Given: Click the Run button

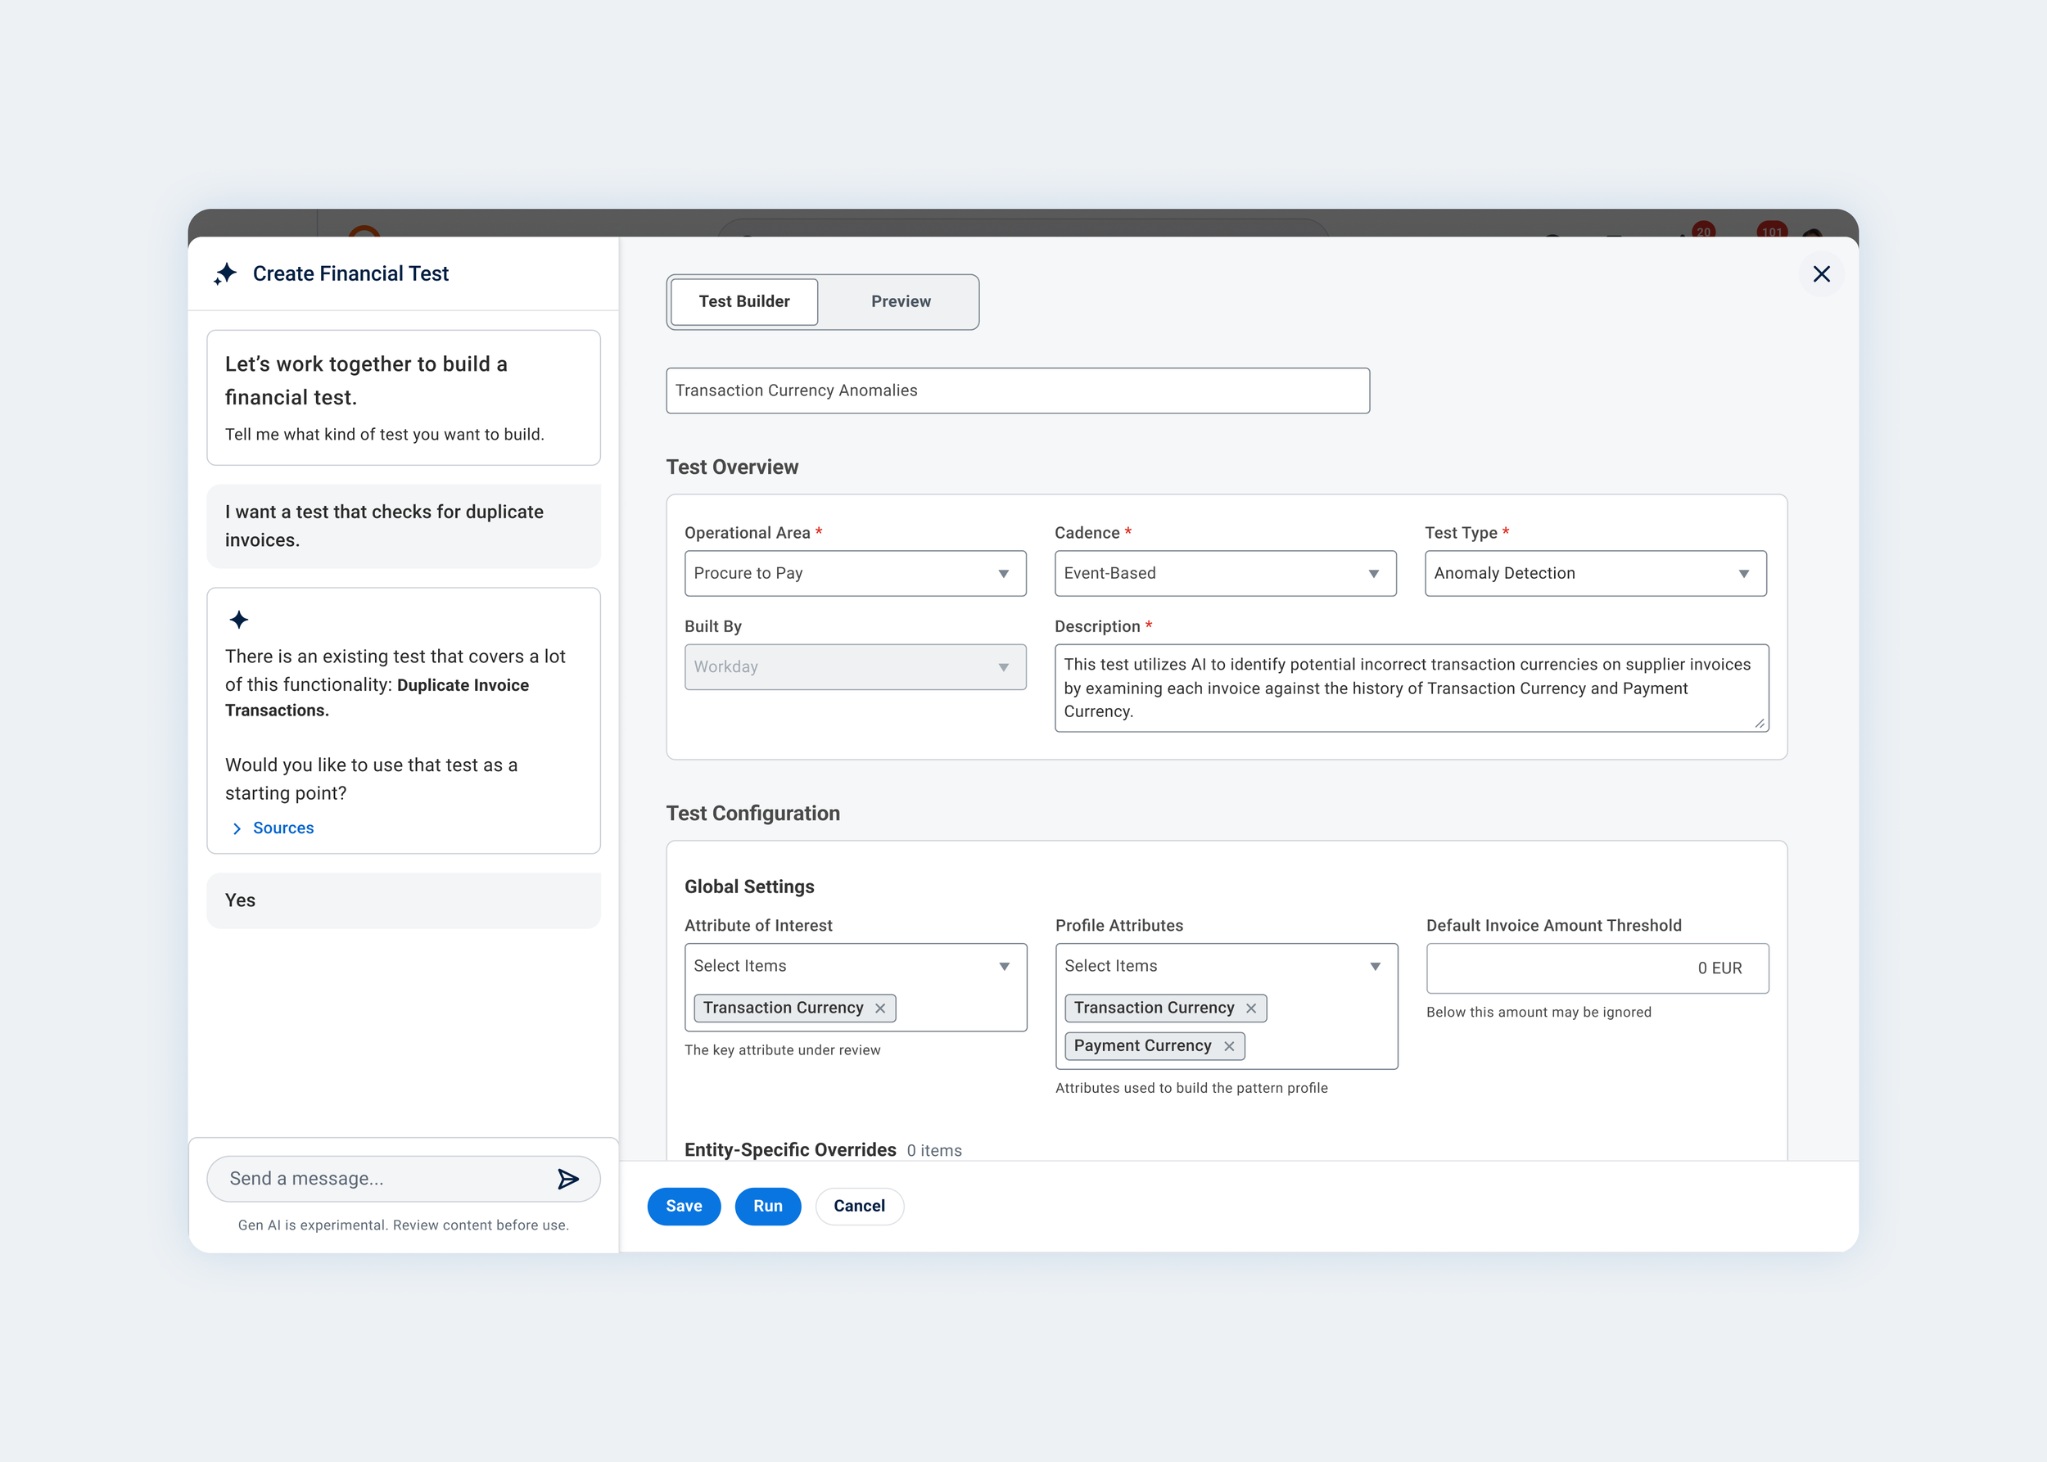Looking at the screenshot, I should 767,1207.
